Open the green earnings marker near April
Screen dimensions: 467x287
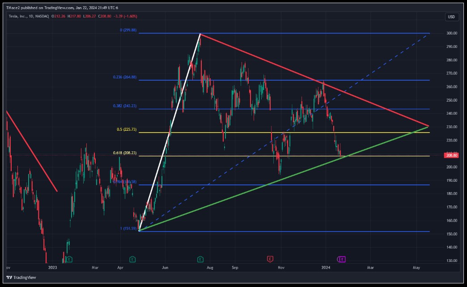point(132,259)
